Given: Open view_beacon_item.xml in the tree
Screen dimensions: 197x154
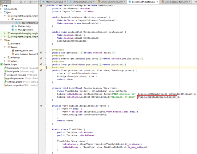Looking at the screenshot, I should pos(26,54).
